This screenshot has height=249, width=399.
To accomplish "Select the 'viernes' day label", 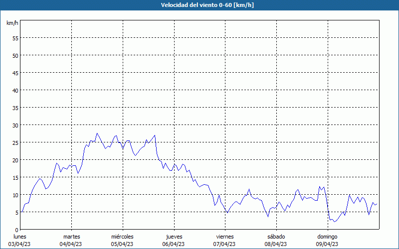I will click(x=225, y=237).
